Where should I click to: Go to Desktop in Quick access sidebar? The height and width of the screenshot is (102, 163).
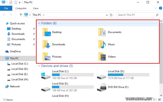click(x=16, y=29)
